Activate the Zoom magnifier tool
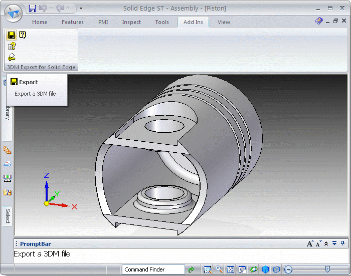The image size is (351, 276). pyautogui.click(x=219, y=269)
